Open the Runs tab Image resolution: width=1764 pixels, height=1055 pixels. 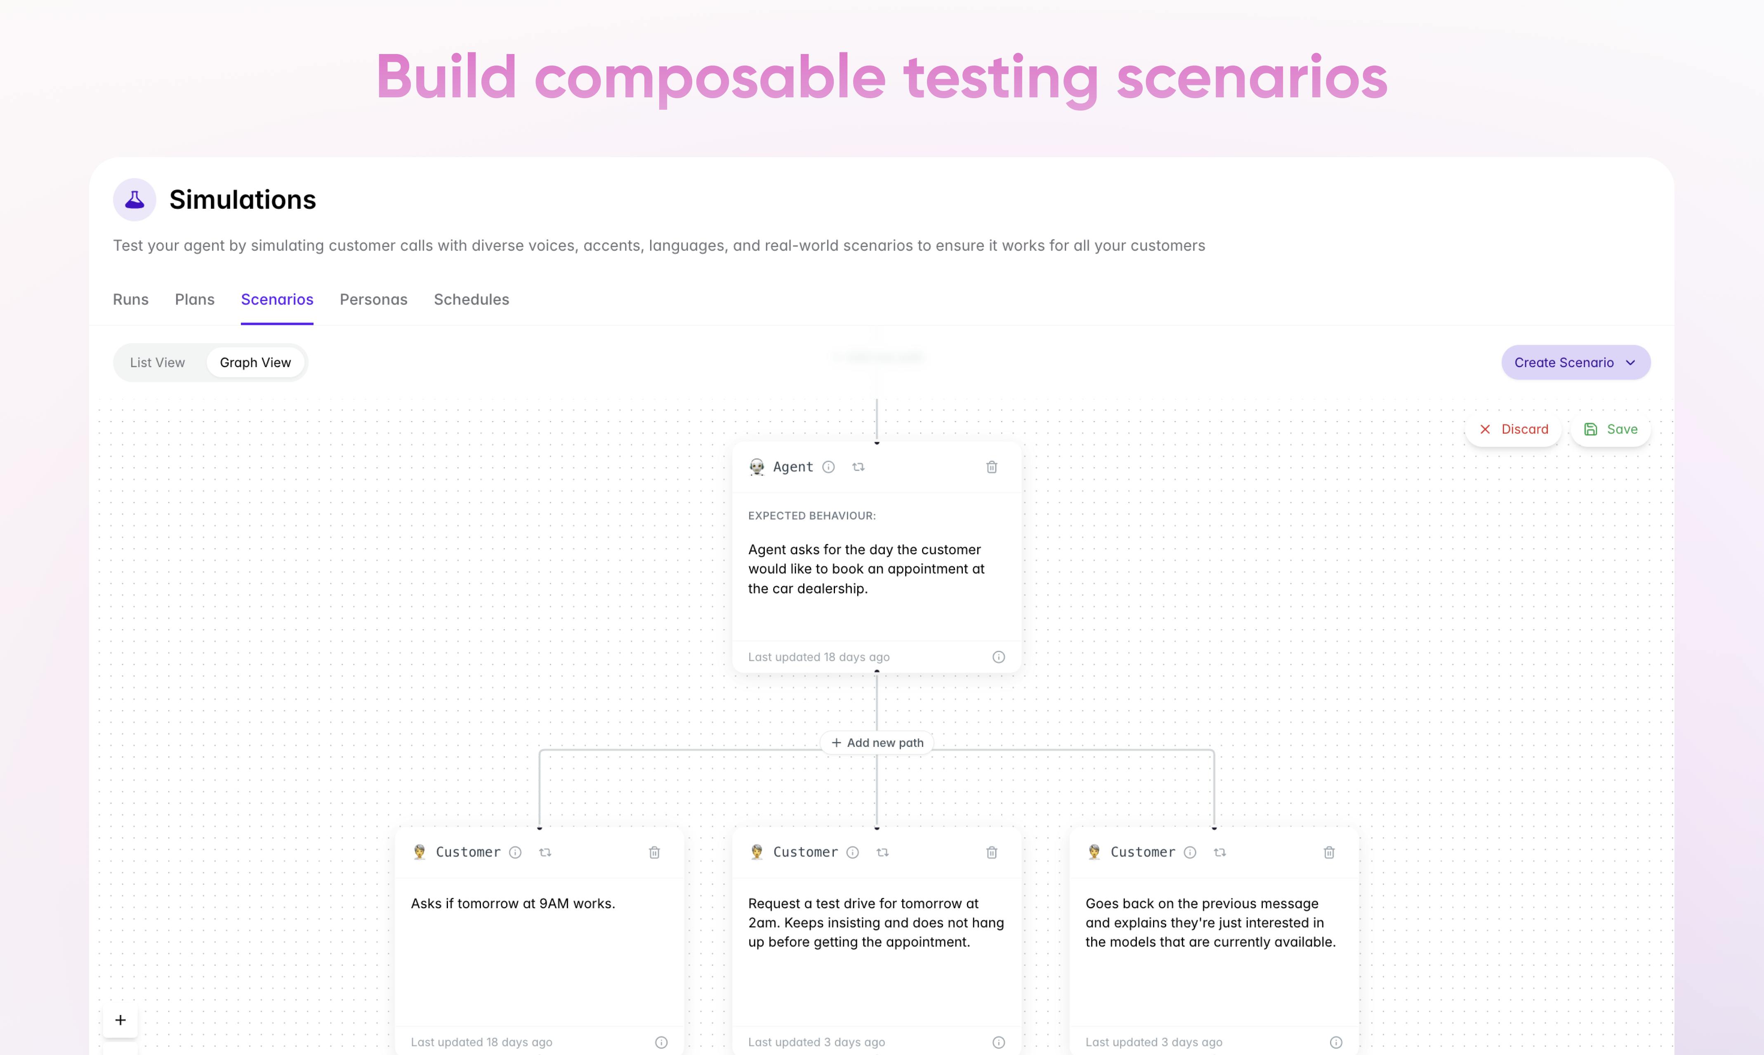click(x=131, y=299)
